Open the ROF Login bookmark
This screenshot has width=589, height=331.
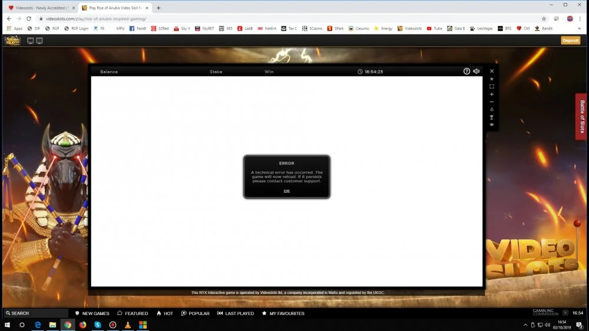tap(76, 28)
